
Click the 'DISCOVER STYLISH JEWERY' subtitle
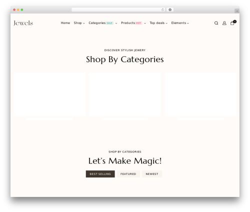coord(125,50)
